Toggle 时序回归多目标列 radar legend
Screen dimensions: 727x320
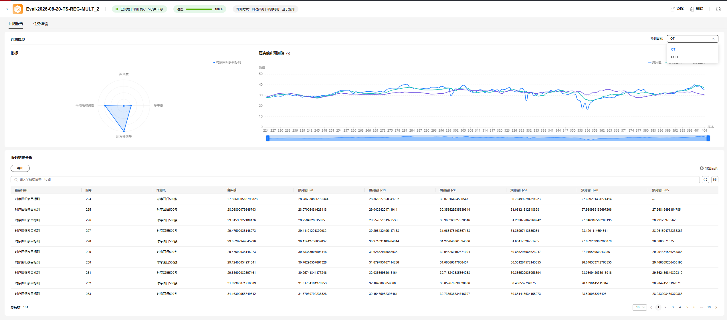227,62
